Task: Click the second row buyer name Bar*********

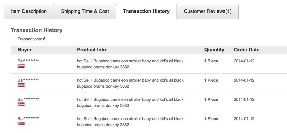Action: click(28, 80)
